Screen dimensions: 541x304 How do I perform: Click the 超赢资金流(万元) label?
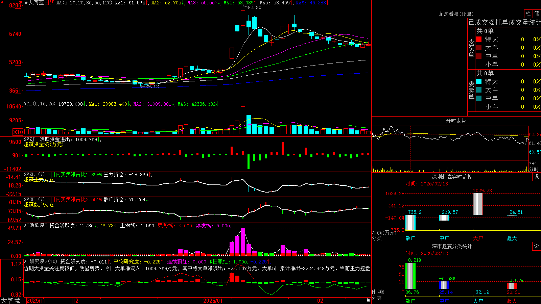[44, 145]
